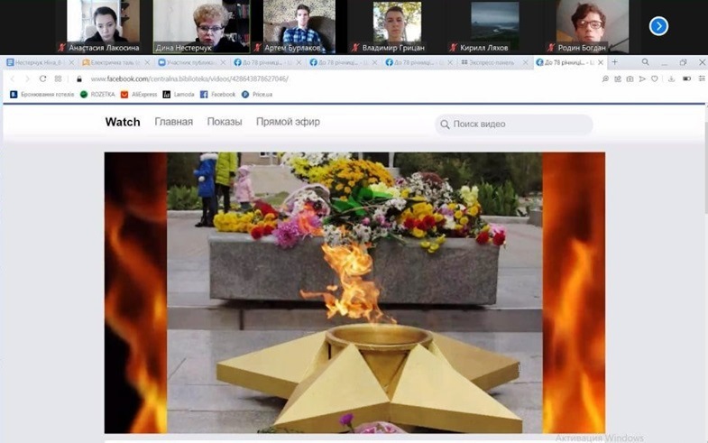Click the 'Watch' heading link

pyautogui.click(x=123, y=122)
